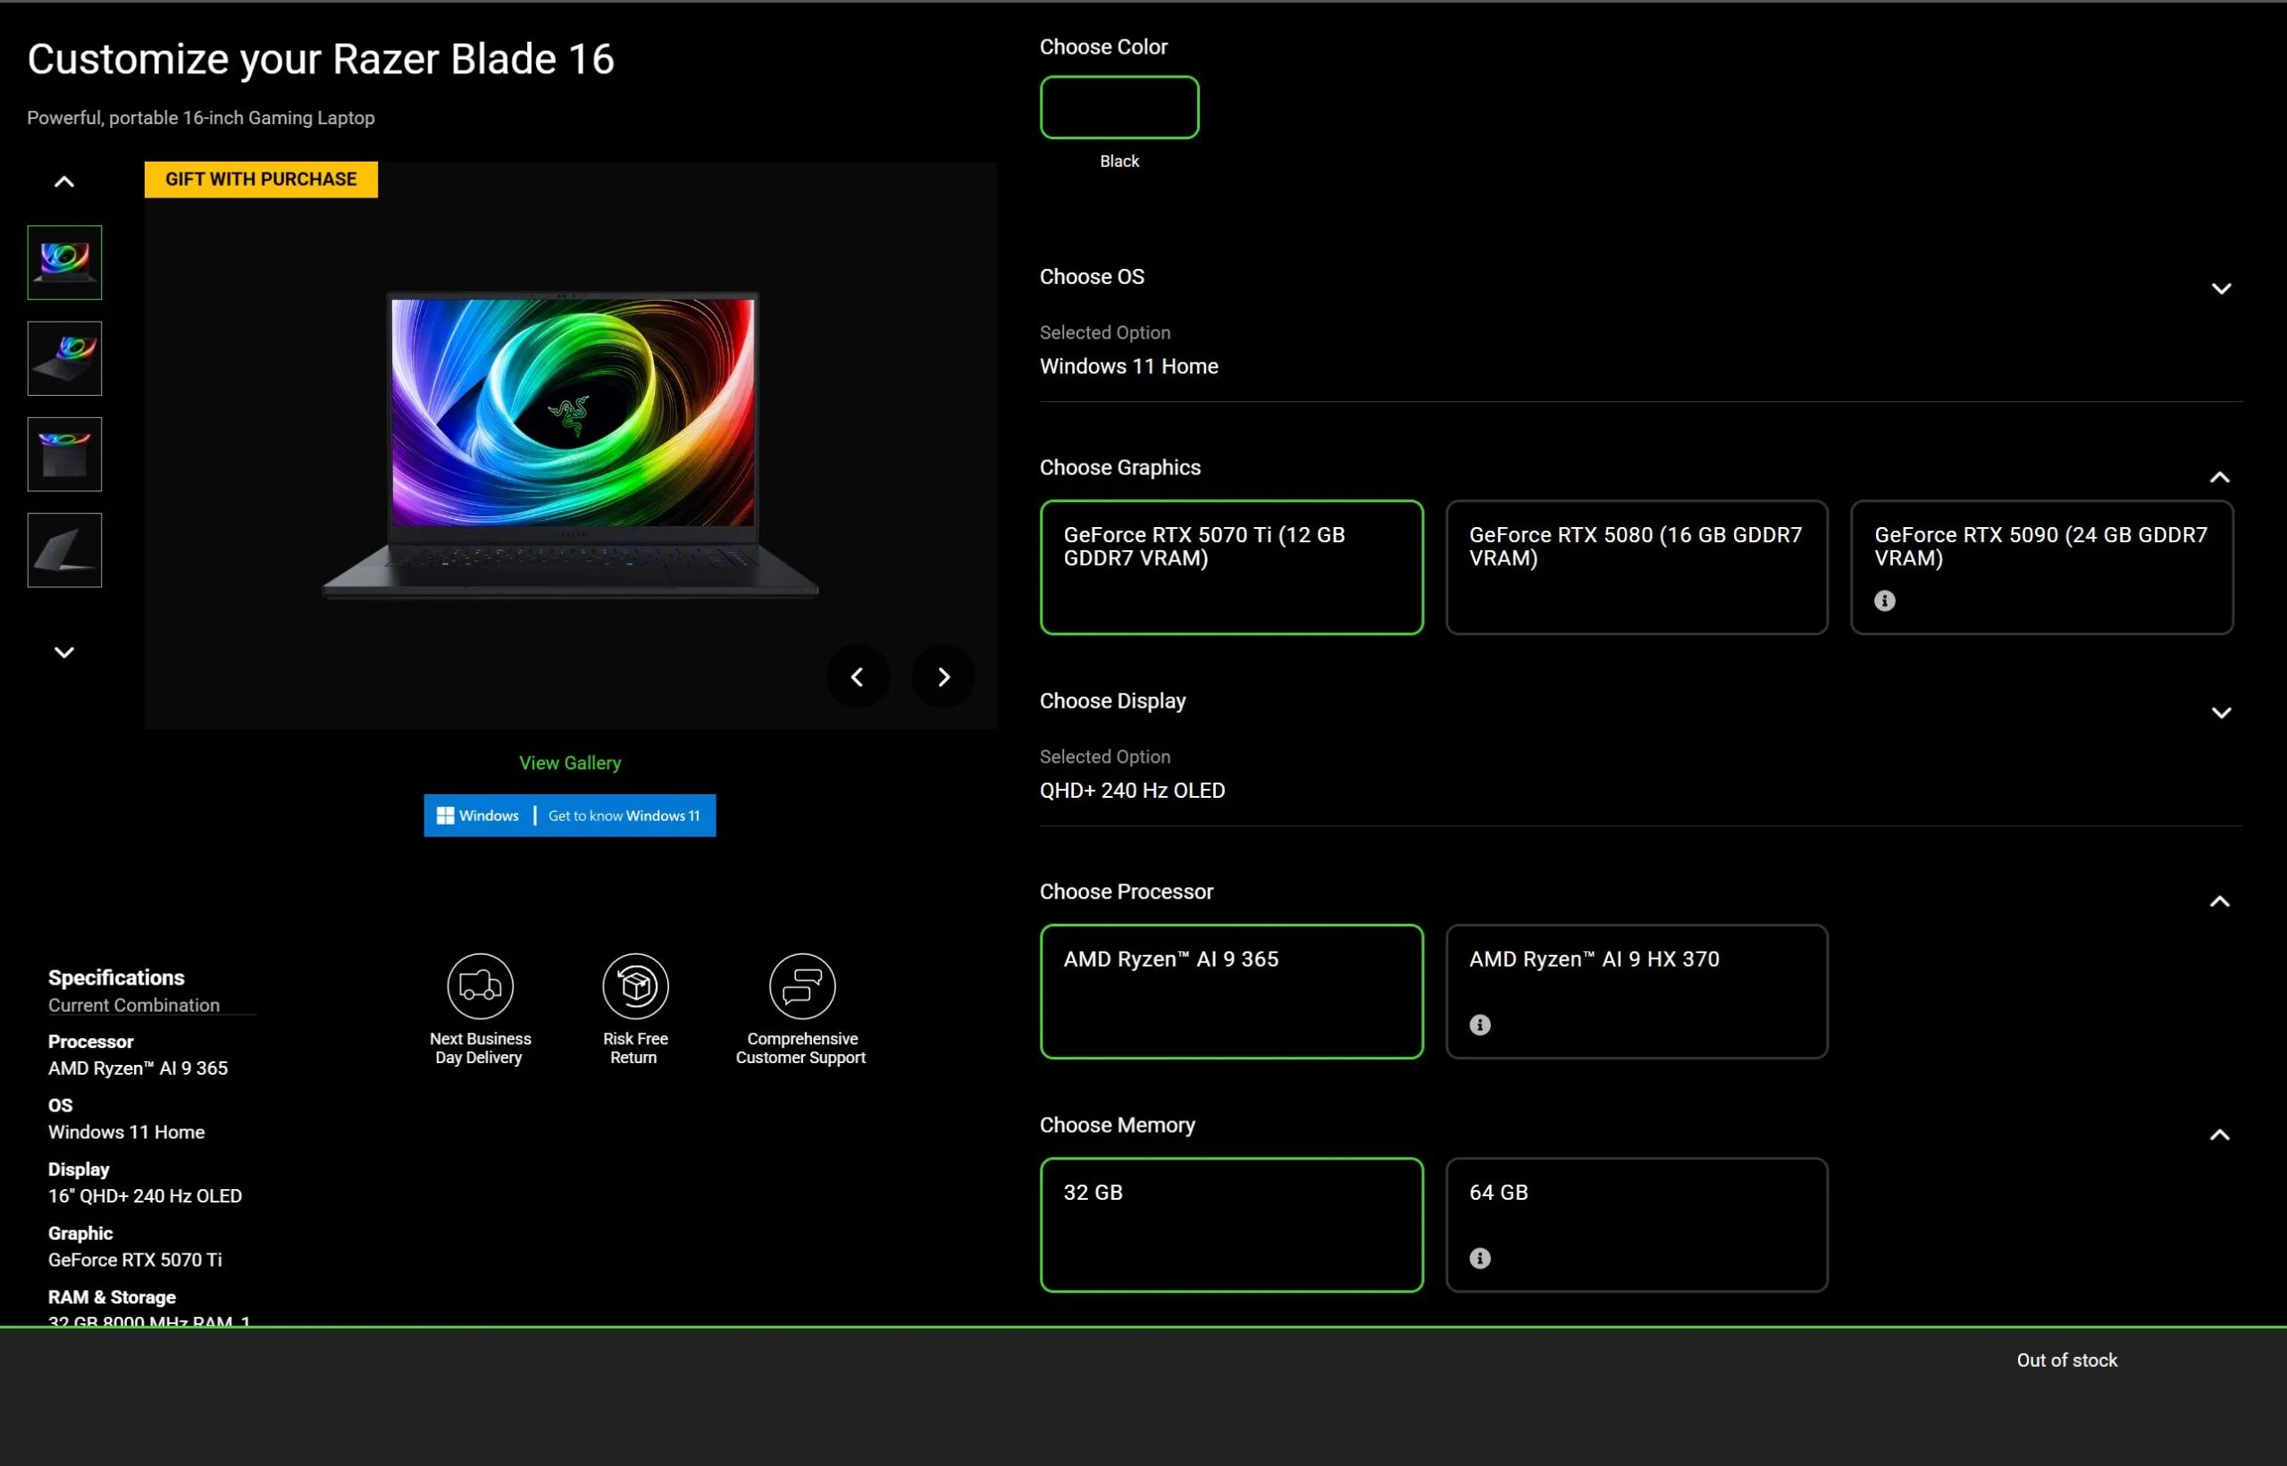Image resolution: width=2287 pixels, height=1466 pixels.
Task: Click the main laptop product image
Action: tap(571, 446)
